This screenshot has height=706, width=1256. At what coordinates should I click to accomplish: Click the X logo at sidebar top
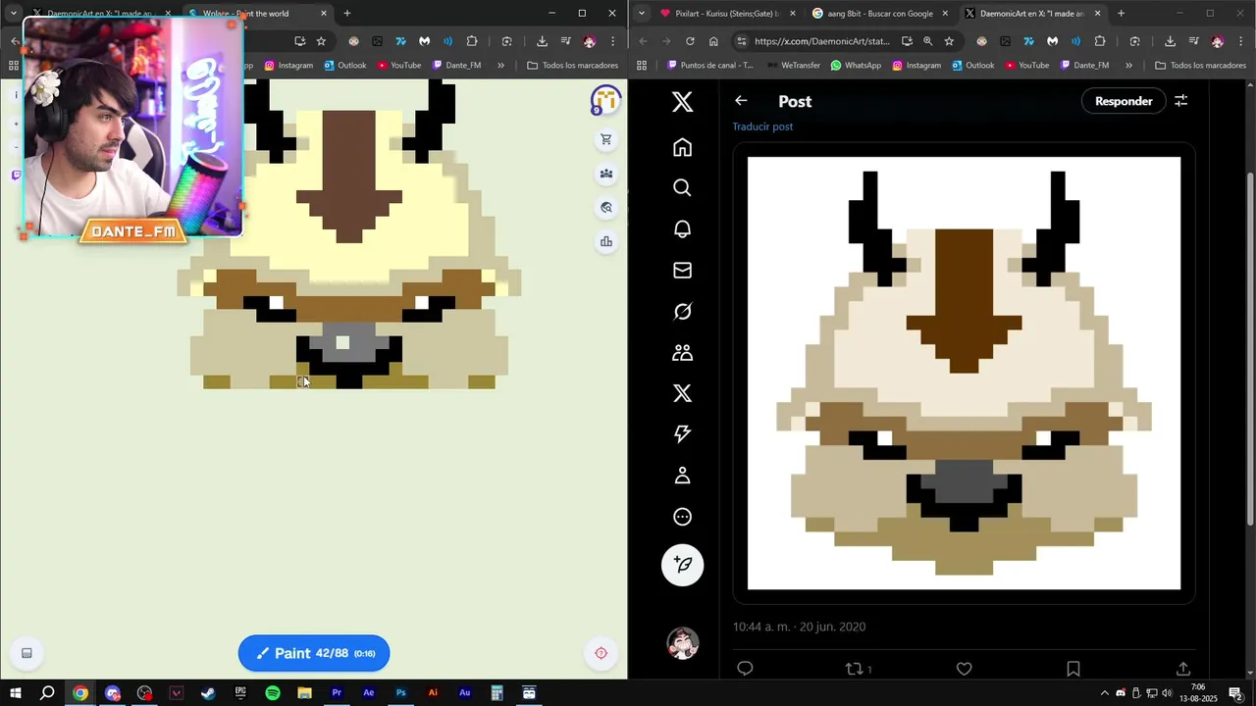click(x=682, y=102)
